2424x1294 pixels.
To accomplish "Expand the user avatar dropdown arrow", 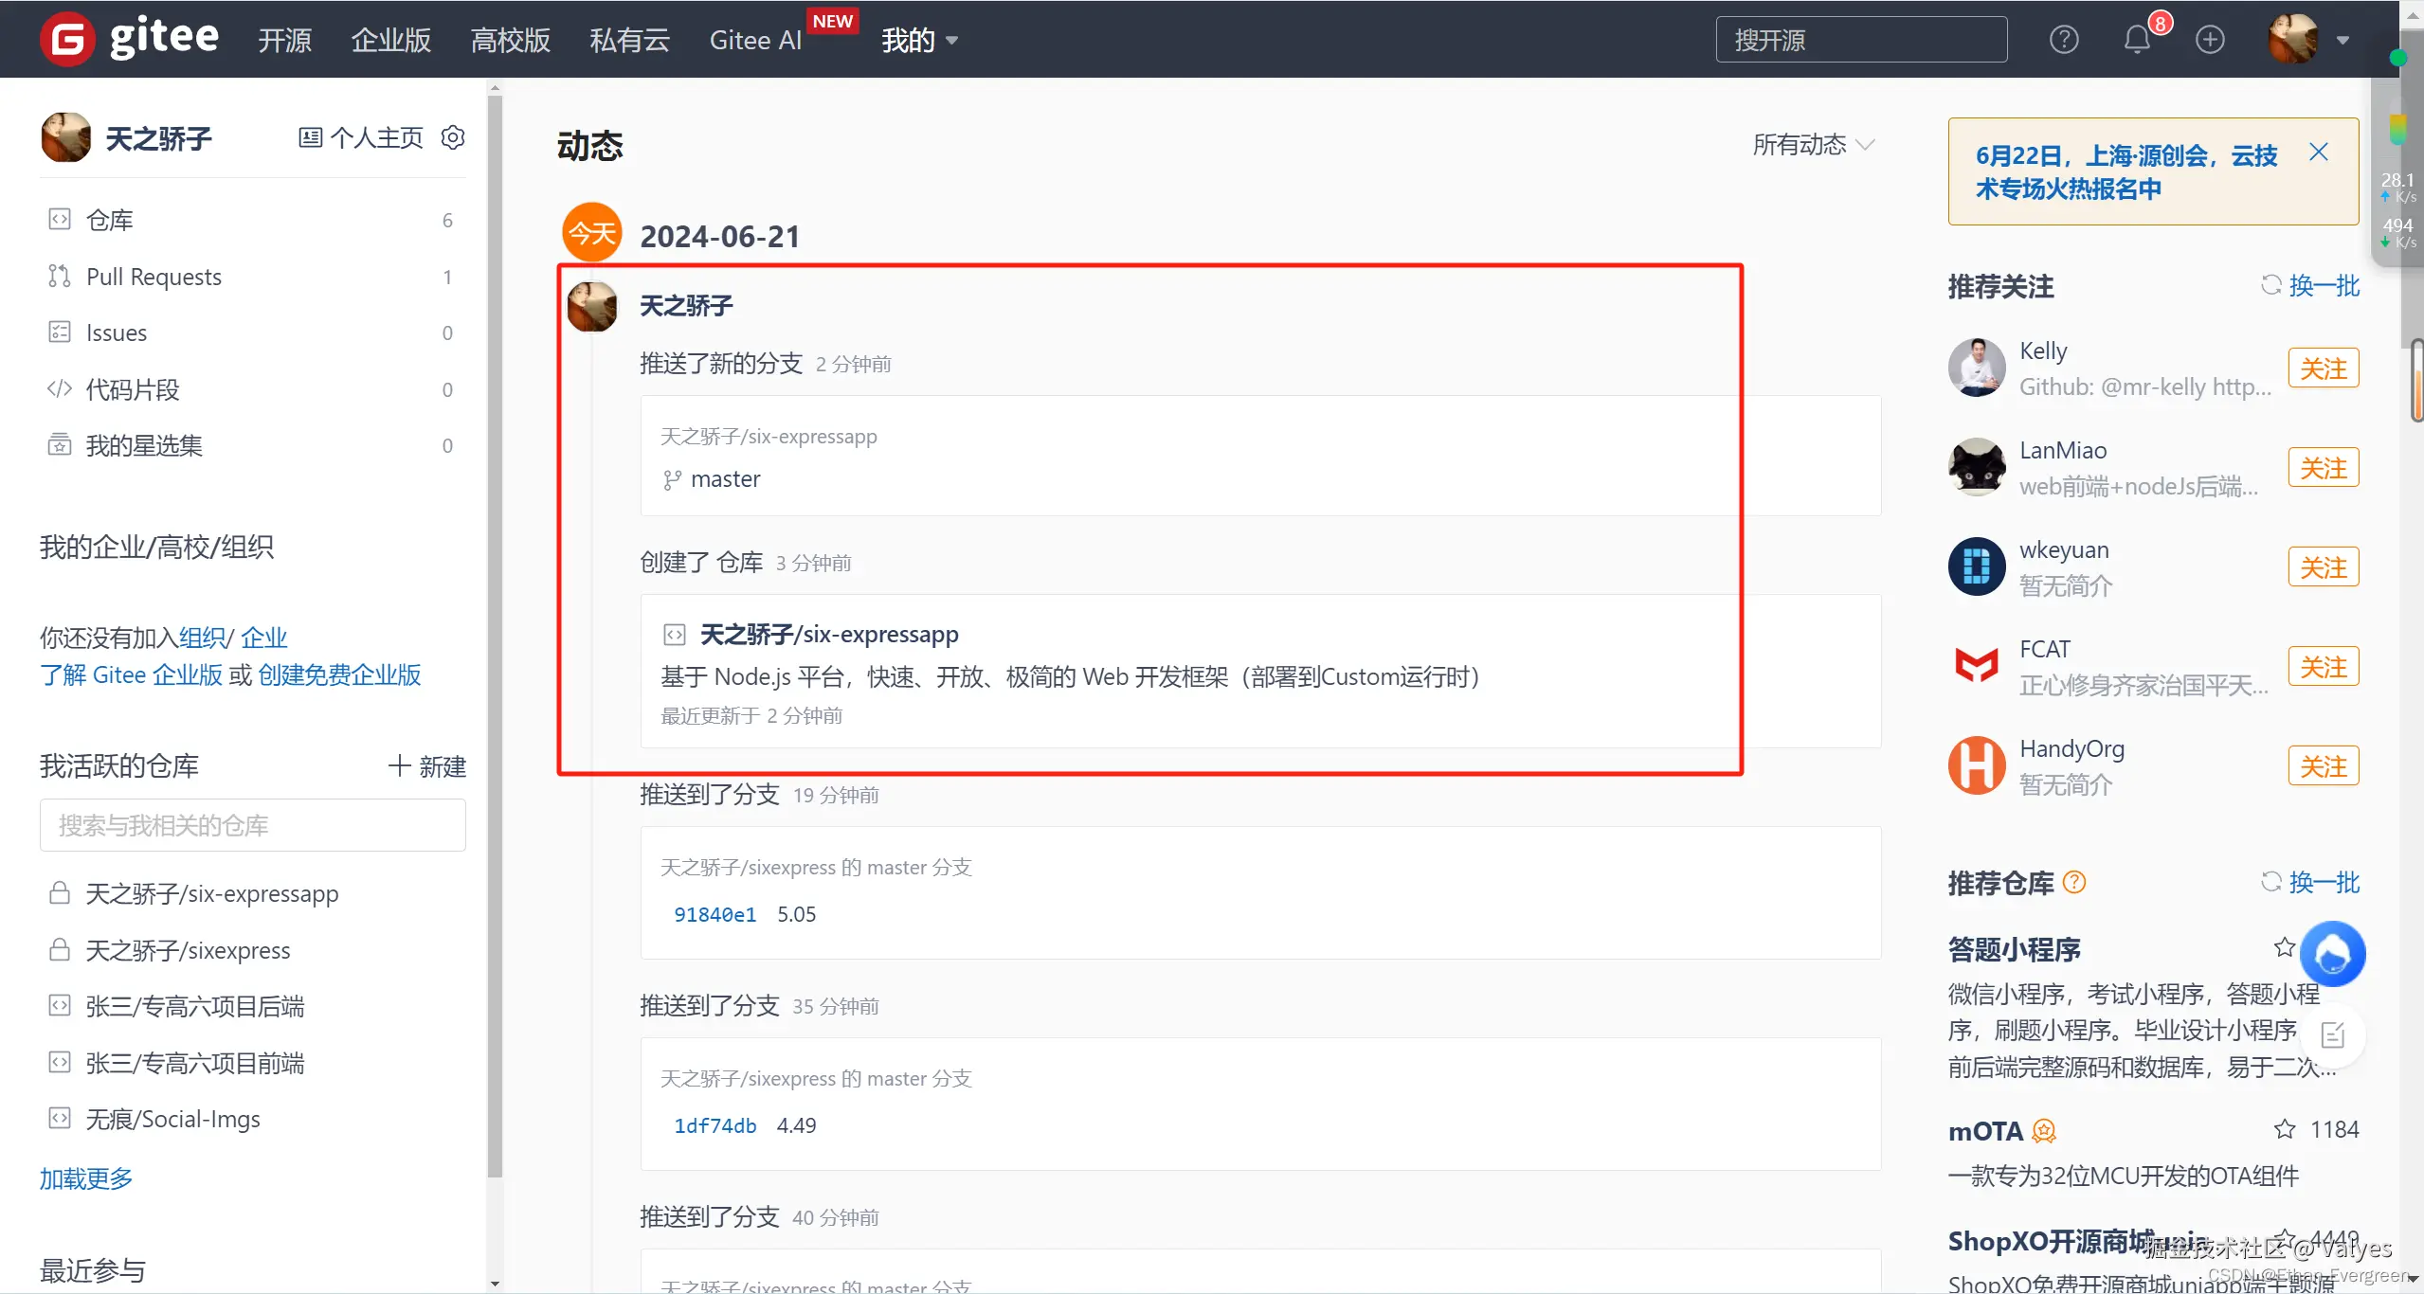I will coord(2343,41).
